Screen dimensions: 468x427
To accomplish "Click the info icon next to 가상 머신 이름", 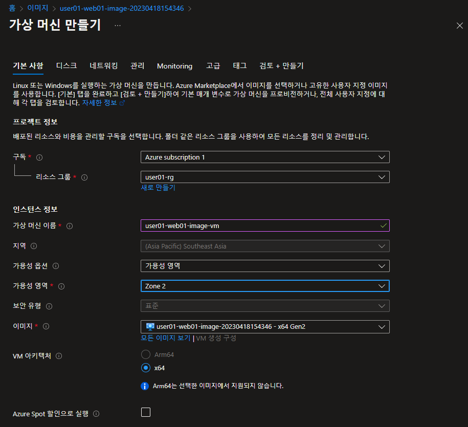I will (x=70, y=226).
